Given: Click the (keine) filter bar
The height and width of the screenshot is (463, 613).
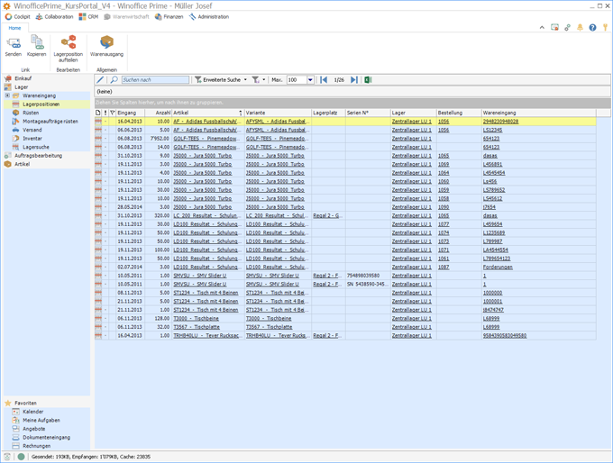Looking at the screenshot, I should (x=352, y=91).
